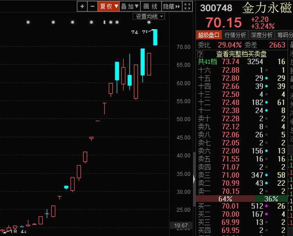Click 委比 29.04% value

(230, 45)
